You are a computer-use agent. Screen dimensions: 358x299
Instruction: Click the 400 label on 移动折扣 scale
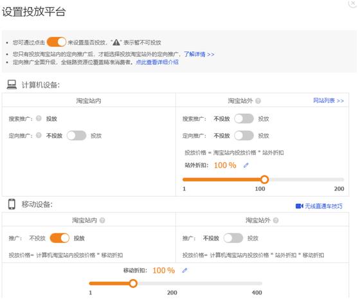click(257, 293)
